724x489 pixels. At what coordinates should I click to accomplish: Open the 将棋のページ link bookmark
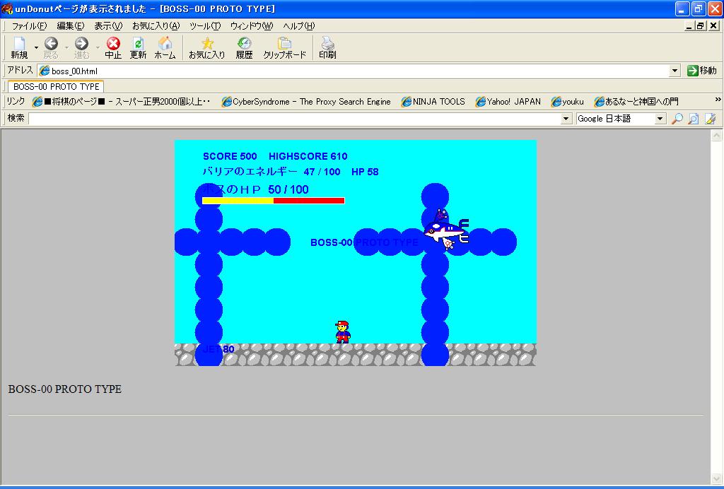(x=122, y=102)
